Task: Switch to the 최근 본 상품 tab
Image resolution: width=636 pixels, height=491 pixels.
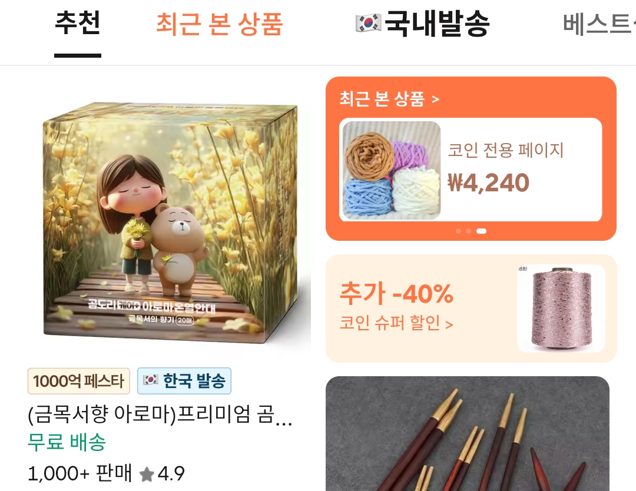Action: click(x=220, y=24)
